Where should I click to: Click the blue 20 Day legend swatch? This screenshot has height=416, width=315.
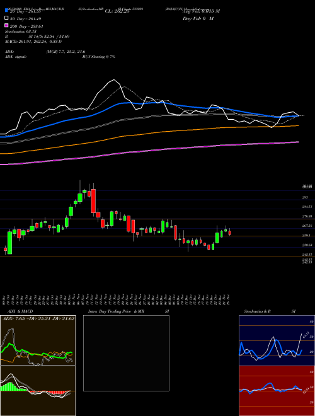click(6, 10)
